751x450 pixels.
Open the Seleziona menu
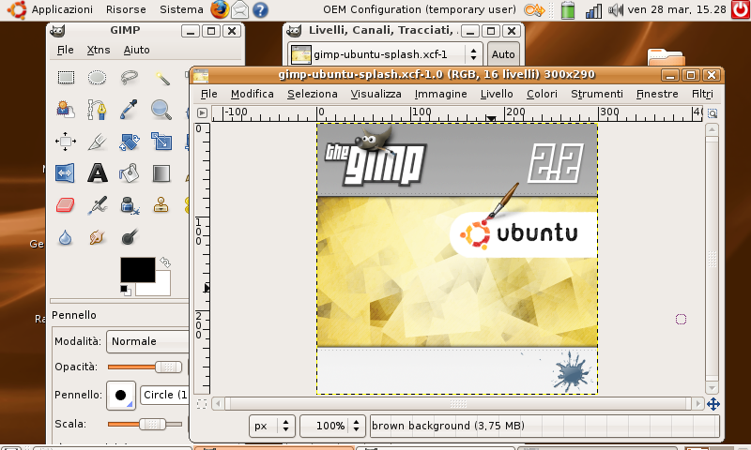coord(313,94)
